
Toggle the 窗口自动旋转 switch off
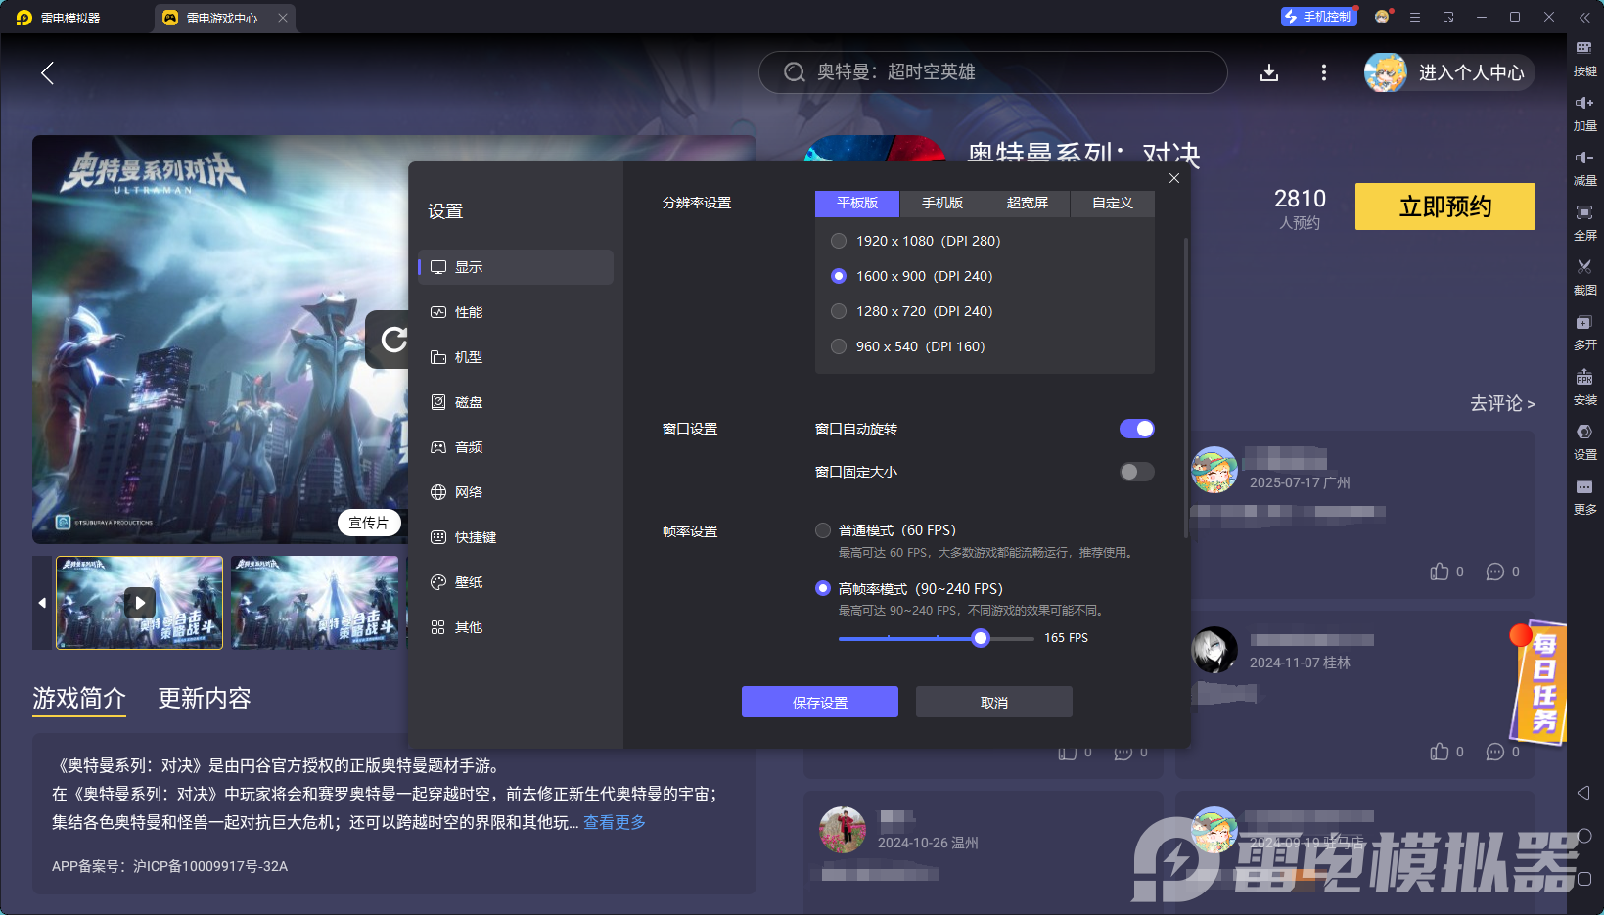click(x=1137, y=429)
